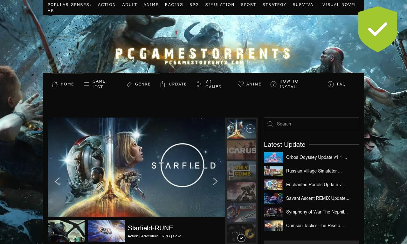Click the FAQ info icon
Image resolution: width=407 pixels, height=244 pixels.
[x=331, y=84]
